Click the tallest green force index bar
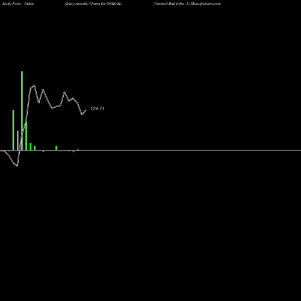 (x=22, y=111)
